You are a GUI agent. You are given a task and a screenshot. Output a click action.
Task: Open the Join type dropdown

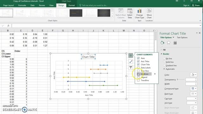192,103
